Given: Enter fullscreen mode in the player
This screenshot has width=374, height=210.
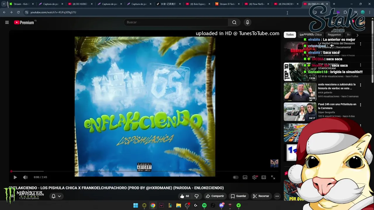Looking at the screenshot, I should [273, 177].
